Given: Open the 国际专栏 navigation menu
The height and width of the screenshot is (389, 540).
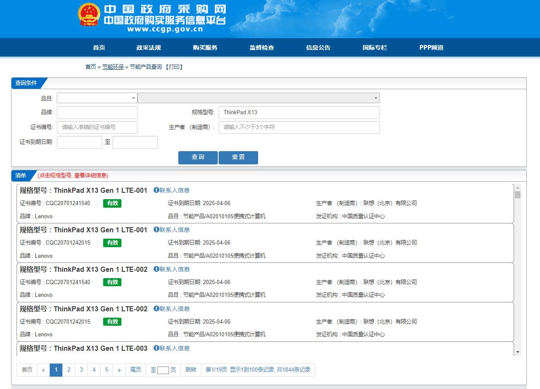Looking at the screenshot, I should [375, 48].
